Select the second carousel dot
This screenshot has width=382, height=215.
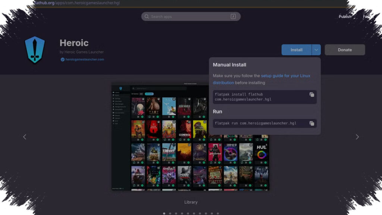170,214
